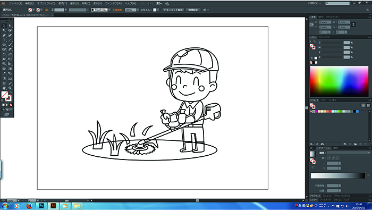The width and height of the screenshot is (372, 210).
Task: Toggle constrain proportions link in Transform panel
Action: [353, 24]
